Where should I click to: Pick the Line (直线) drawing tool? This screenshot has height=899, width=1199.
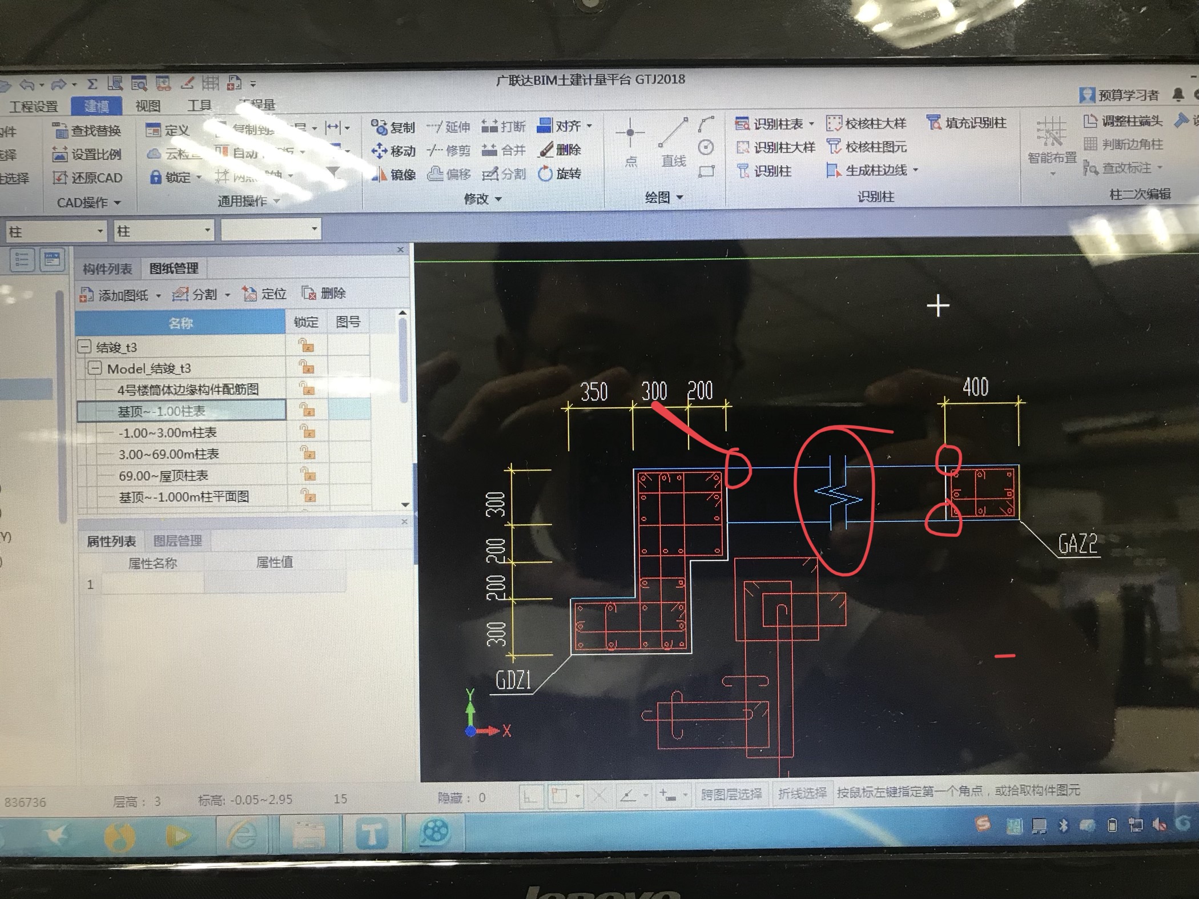[x=673, y=143]
